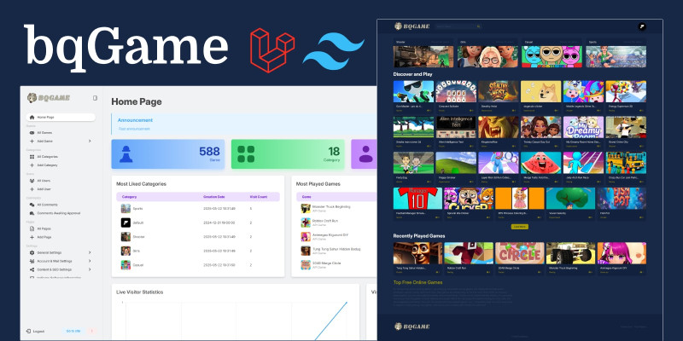Screen dimensions: 683x341
Task: Expand Account & Mail Settings chevron
Action: coord(90,261)
